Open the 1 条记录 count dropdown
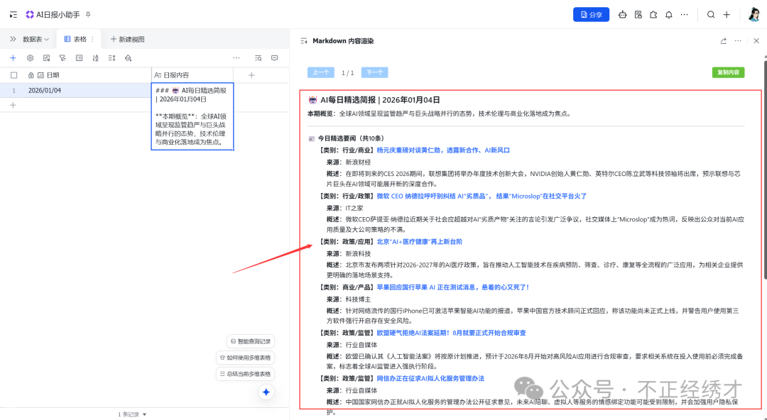Viewport: 767px width, 420px height. coord(132,414)
